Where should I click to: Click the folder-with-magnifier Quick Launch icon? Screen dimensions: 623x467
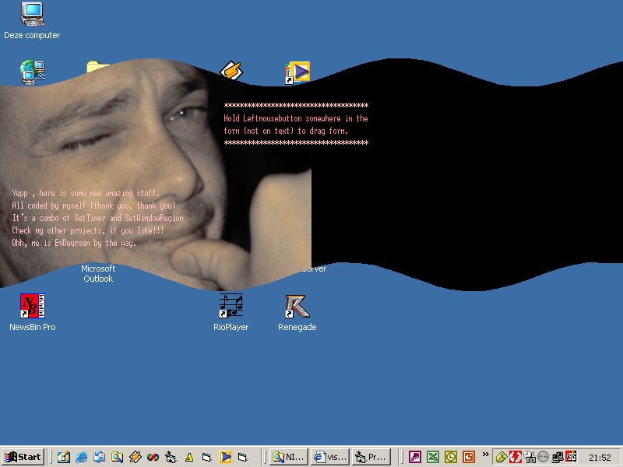[118, 457]
